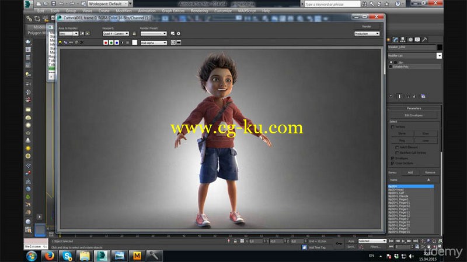Open the Render Preset dropdown
467x262 pixels.
(x=154, y=34)
